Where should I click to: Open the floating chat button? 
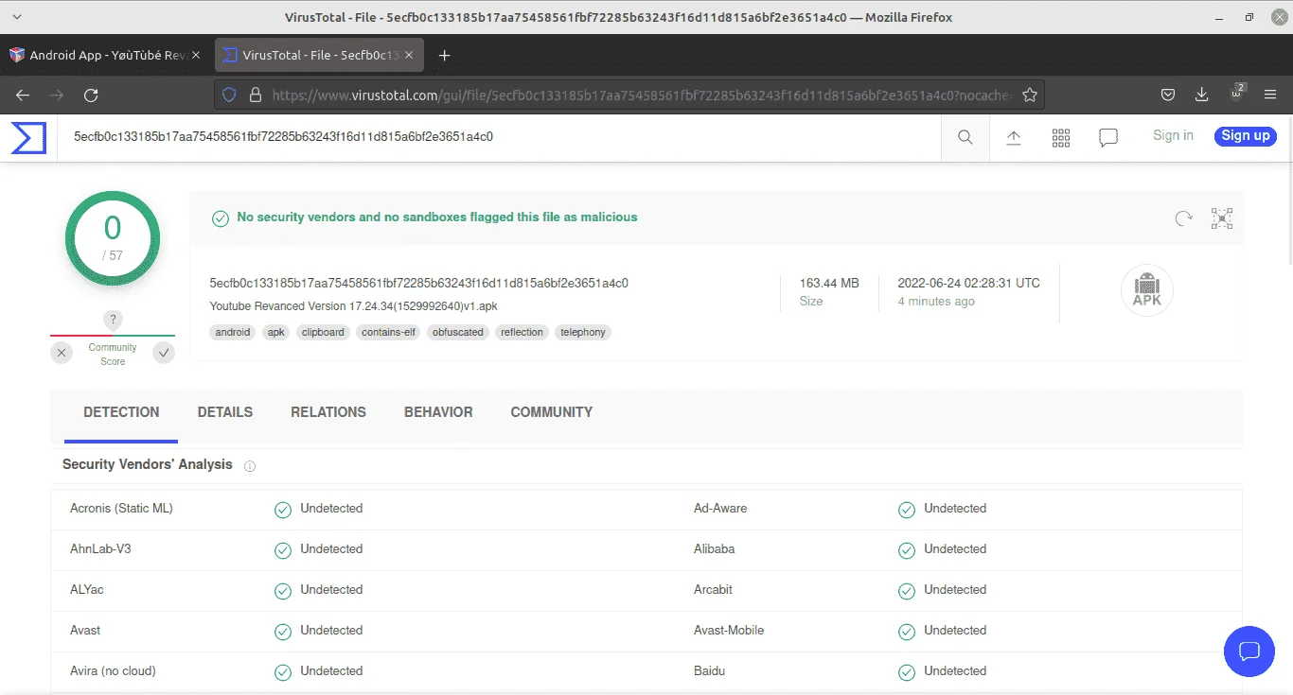click(x=1249, y=651)
